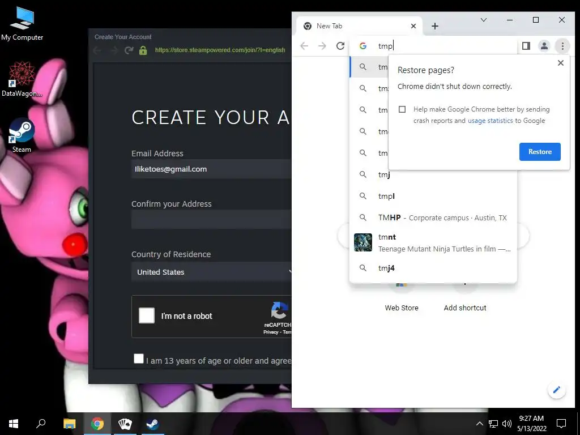
Task: Open network status tray icon
Action: click(493, 424)
